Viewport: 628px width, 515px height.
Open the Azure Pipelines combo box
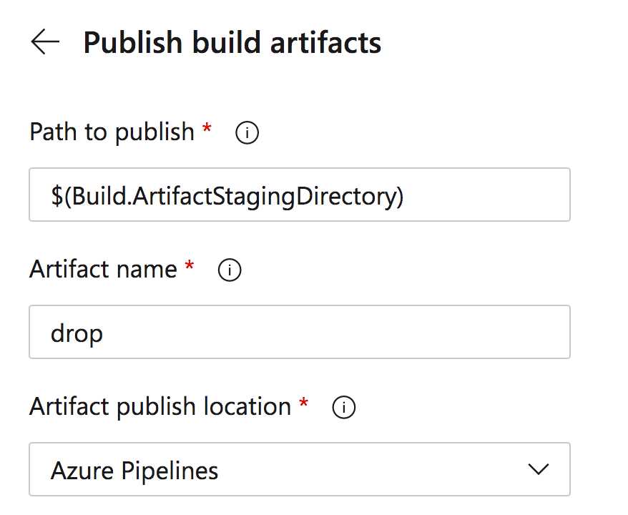(x=300, y=470)
